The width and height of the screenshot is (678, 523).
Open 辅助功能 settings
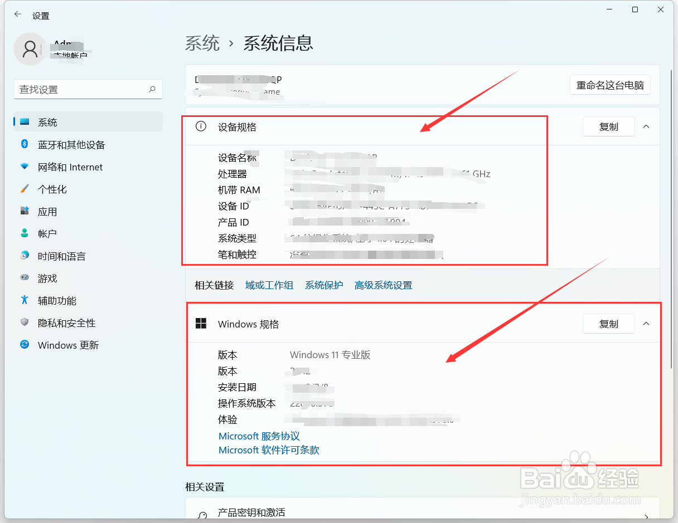(88, 301)
